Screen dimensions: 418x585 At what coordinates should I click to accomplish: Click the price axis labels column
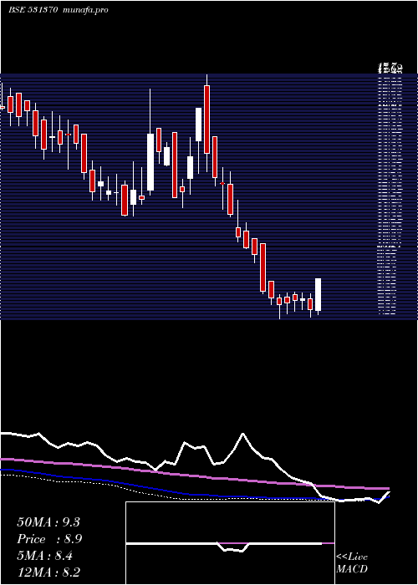tap(390, 191)
